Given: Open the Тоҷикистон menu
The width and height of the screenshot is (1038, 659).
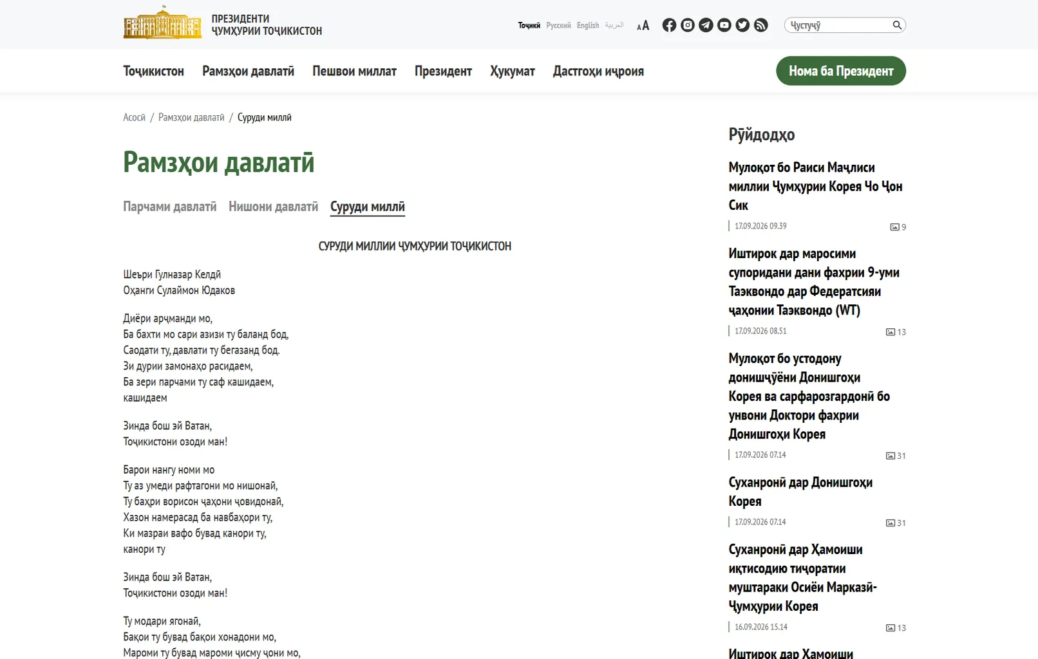Looking at the screenshot, I should [x=153, y=71].
